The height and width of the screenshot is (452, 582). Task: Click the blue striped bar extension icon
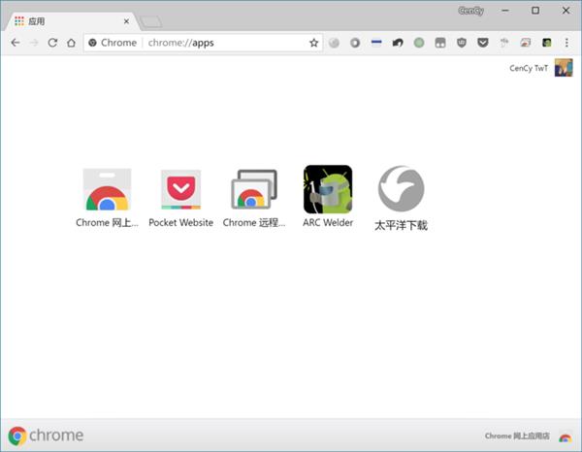376,43
